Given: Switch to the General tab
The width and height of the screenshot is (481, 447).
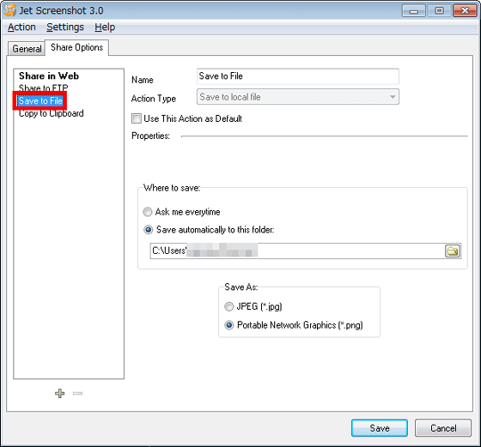Looking at the screenshot, I should [27, 49].
